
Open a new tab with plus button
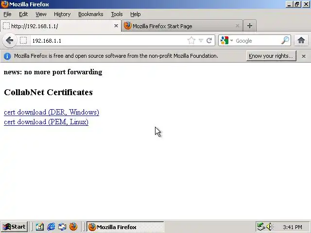pyautogui.click(x=249, y=26)
